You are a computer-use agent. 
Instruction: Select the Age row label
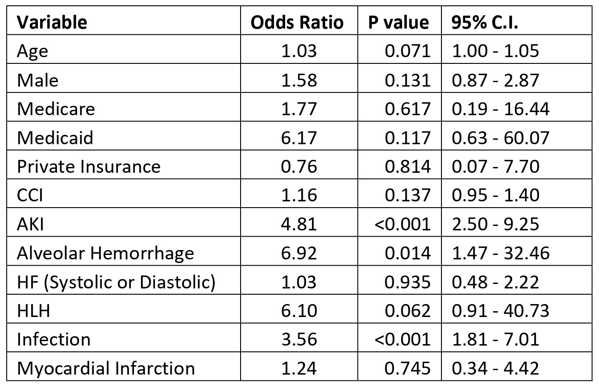pos(33,51)
